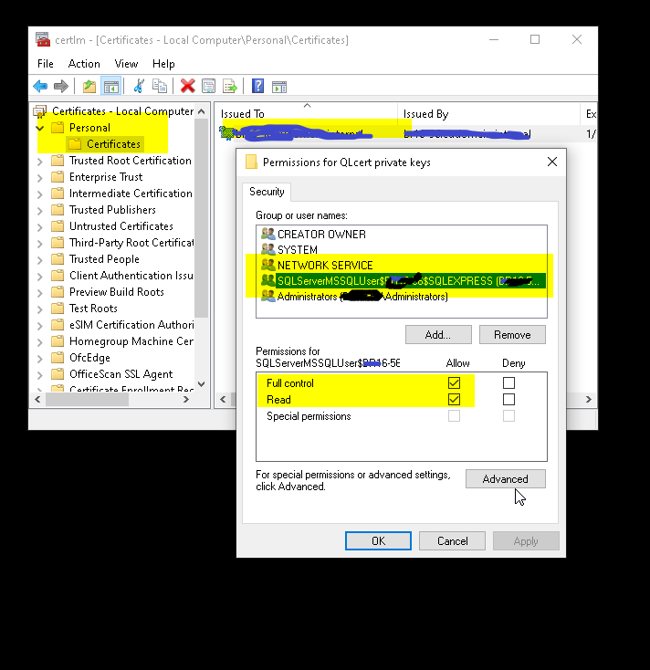The width and height of the screenshot is (650, 670).
Task: Open the Properties toolbar icon
Action: point(209,87)
